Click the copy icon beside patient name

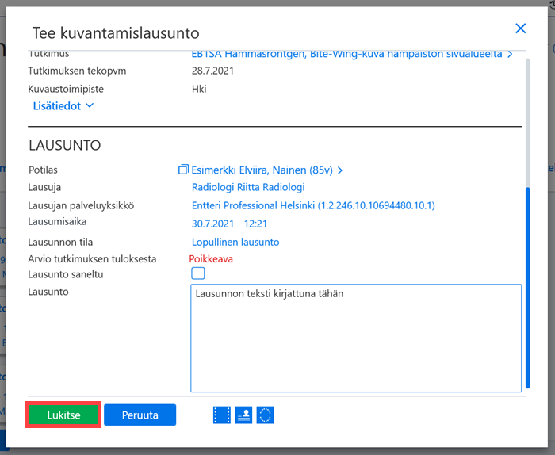pos(183,170)
